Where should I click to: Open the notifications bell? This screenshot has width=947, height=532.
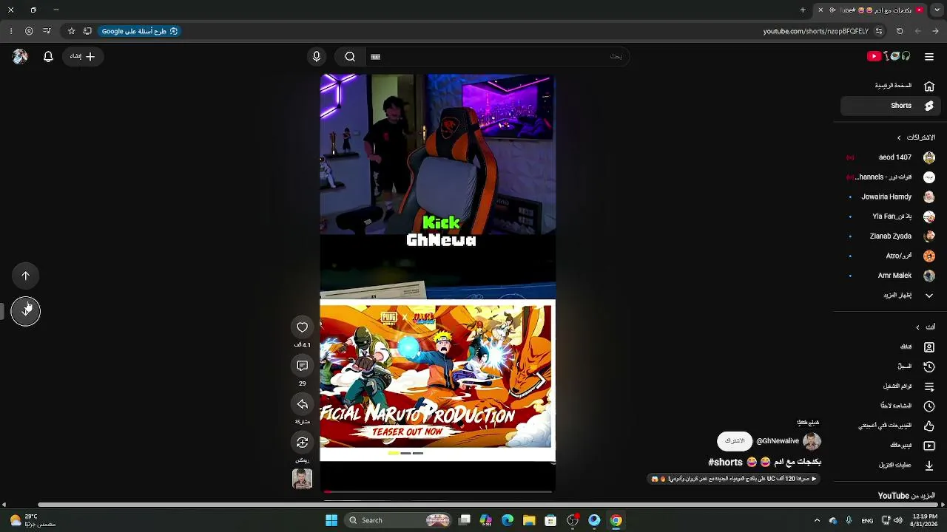coord(48,57)
